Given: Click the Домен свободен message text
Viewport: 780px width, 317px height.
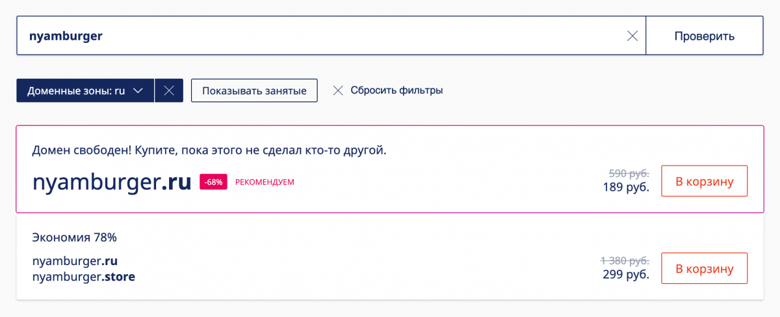Looking at the screenshot, I should tap(209, 151).
